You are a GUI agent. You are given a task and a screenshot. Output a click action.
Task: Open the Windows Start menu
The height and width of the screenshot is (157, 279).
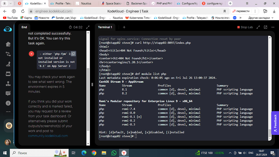(5, 153)
